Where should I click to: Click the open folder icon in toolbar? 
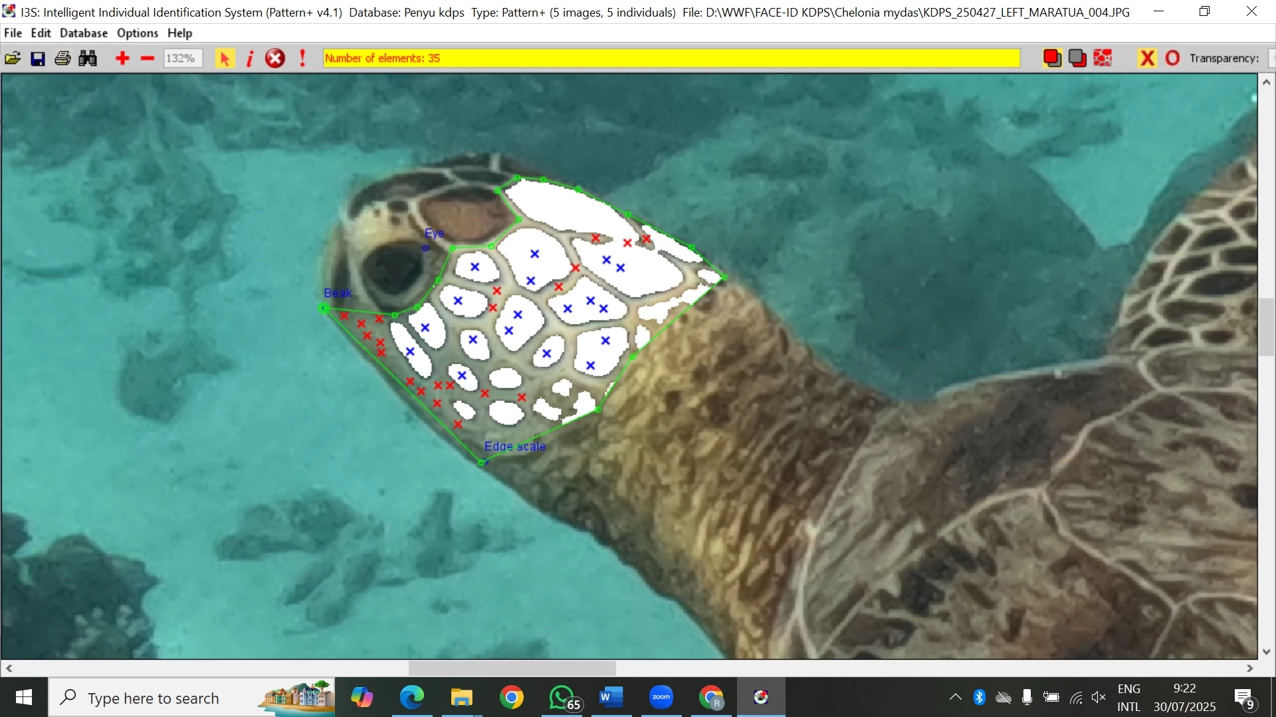point(13,58)
